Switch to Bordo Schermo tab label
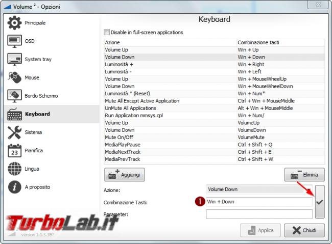This screenshot has height=244, width=332. click(x=41, y=96)
